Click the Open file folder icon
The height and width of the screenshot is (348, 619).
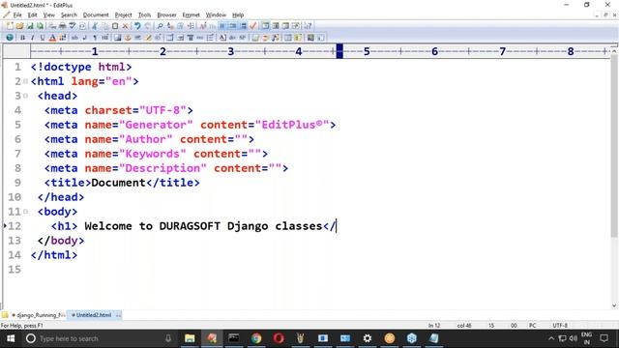19,26
